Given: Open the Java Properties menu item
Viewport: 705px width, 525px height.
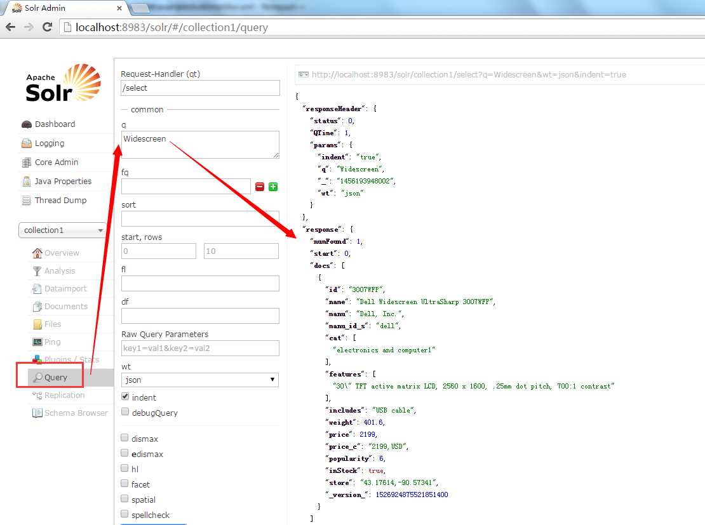Looking at the screenshot, I should tap(64, 181).
